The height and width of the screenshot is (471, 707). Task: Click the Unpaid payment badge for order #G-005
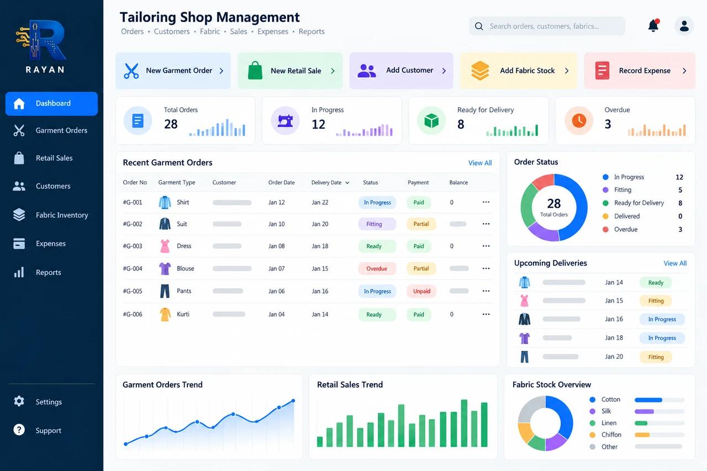tap(421, 292)
